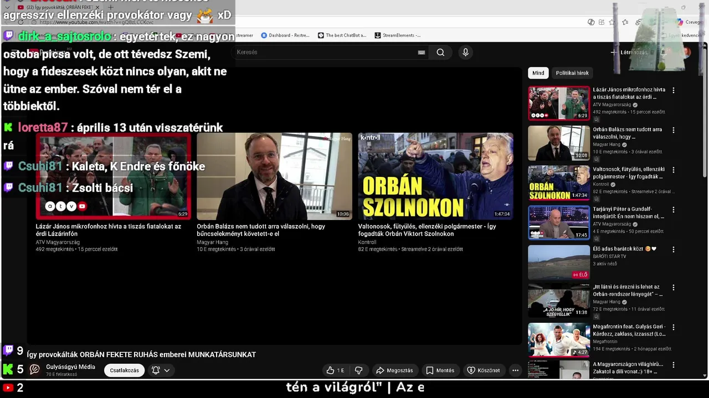
Task: Click the Csatlakozás join button
Action: tap(124, 370)
